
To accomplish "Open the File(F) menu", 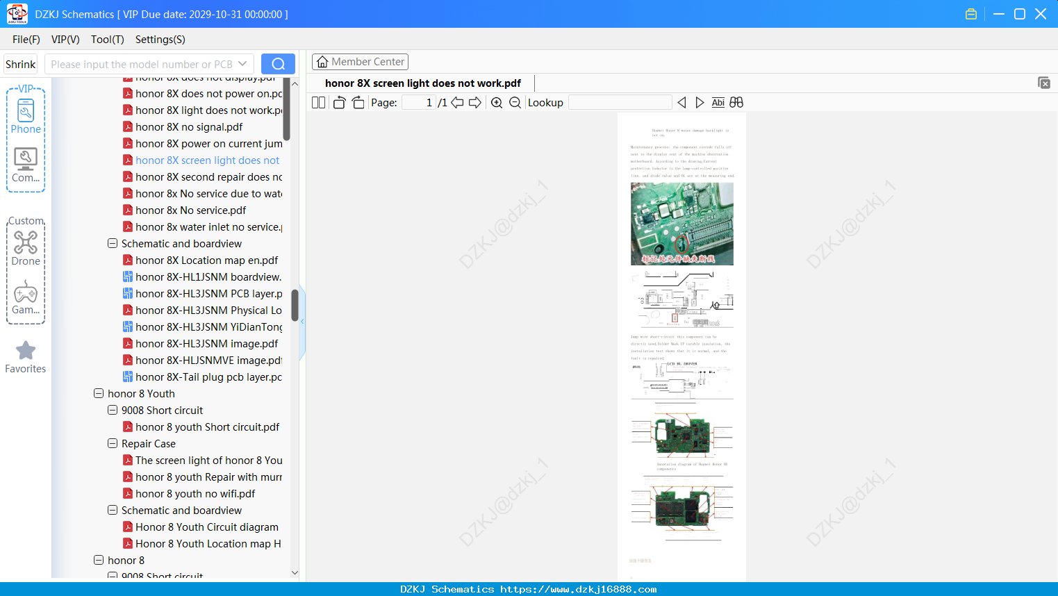I will coord(26,40).
